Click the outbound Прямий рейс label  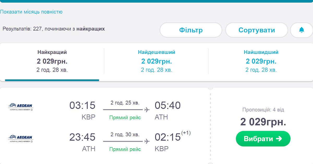(x=125, y=118)
